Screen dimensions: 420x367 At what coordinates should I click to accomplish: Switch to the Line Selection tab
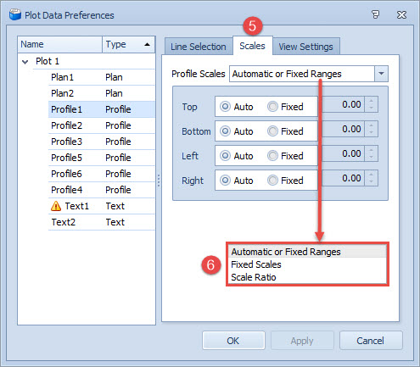pyautogui.click(x=199, y=47)
